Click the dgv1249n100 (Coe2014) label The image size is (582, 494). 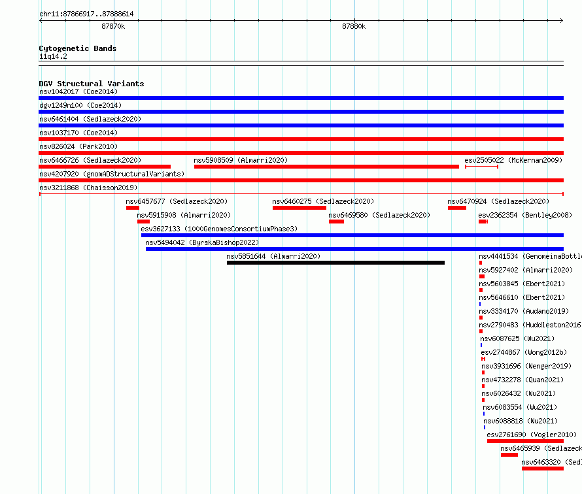[80, 105]
